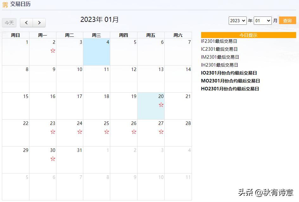Screen dimensions: 299x202
Task: Click the red star icon on January 23
Action: click(x=53, y=131)
